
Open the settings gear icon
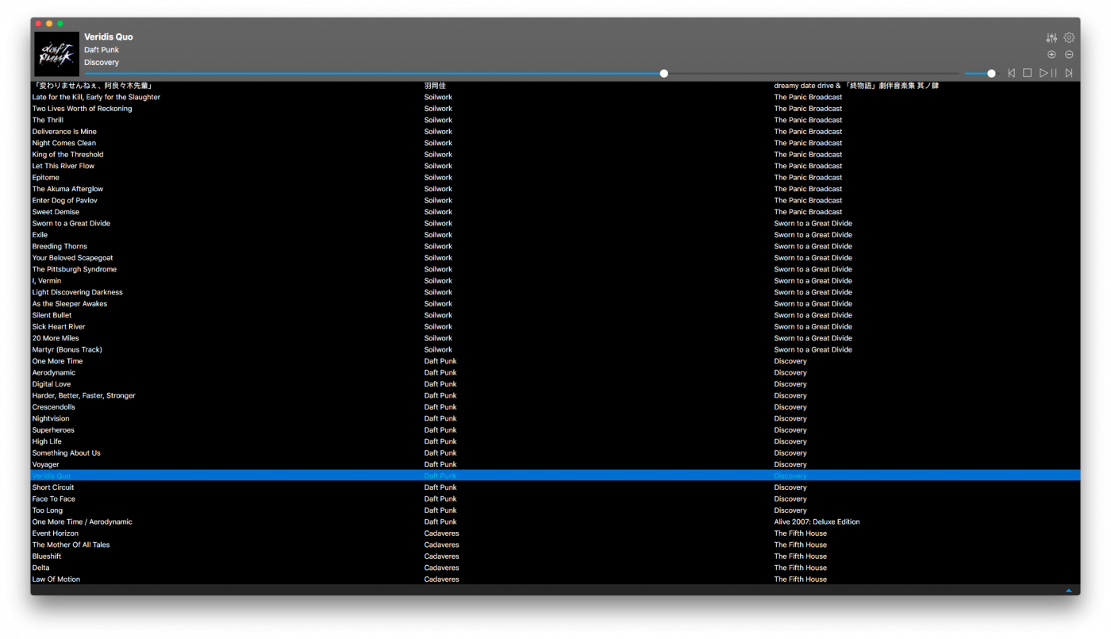(1069, 38)
